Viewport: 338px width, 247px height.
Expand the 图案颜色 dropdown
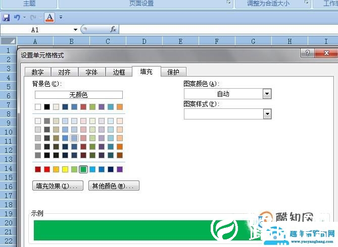[267, 94]
